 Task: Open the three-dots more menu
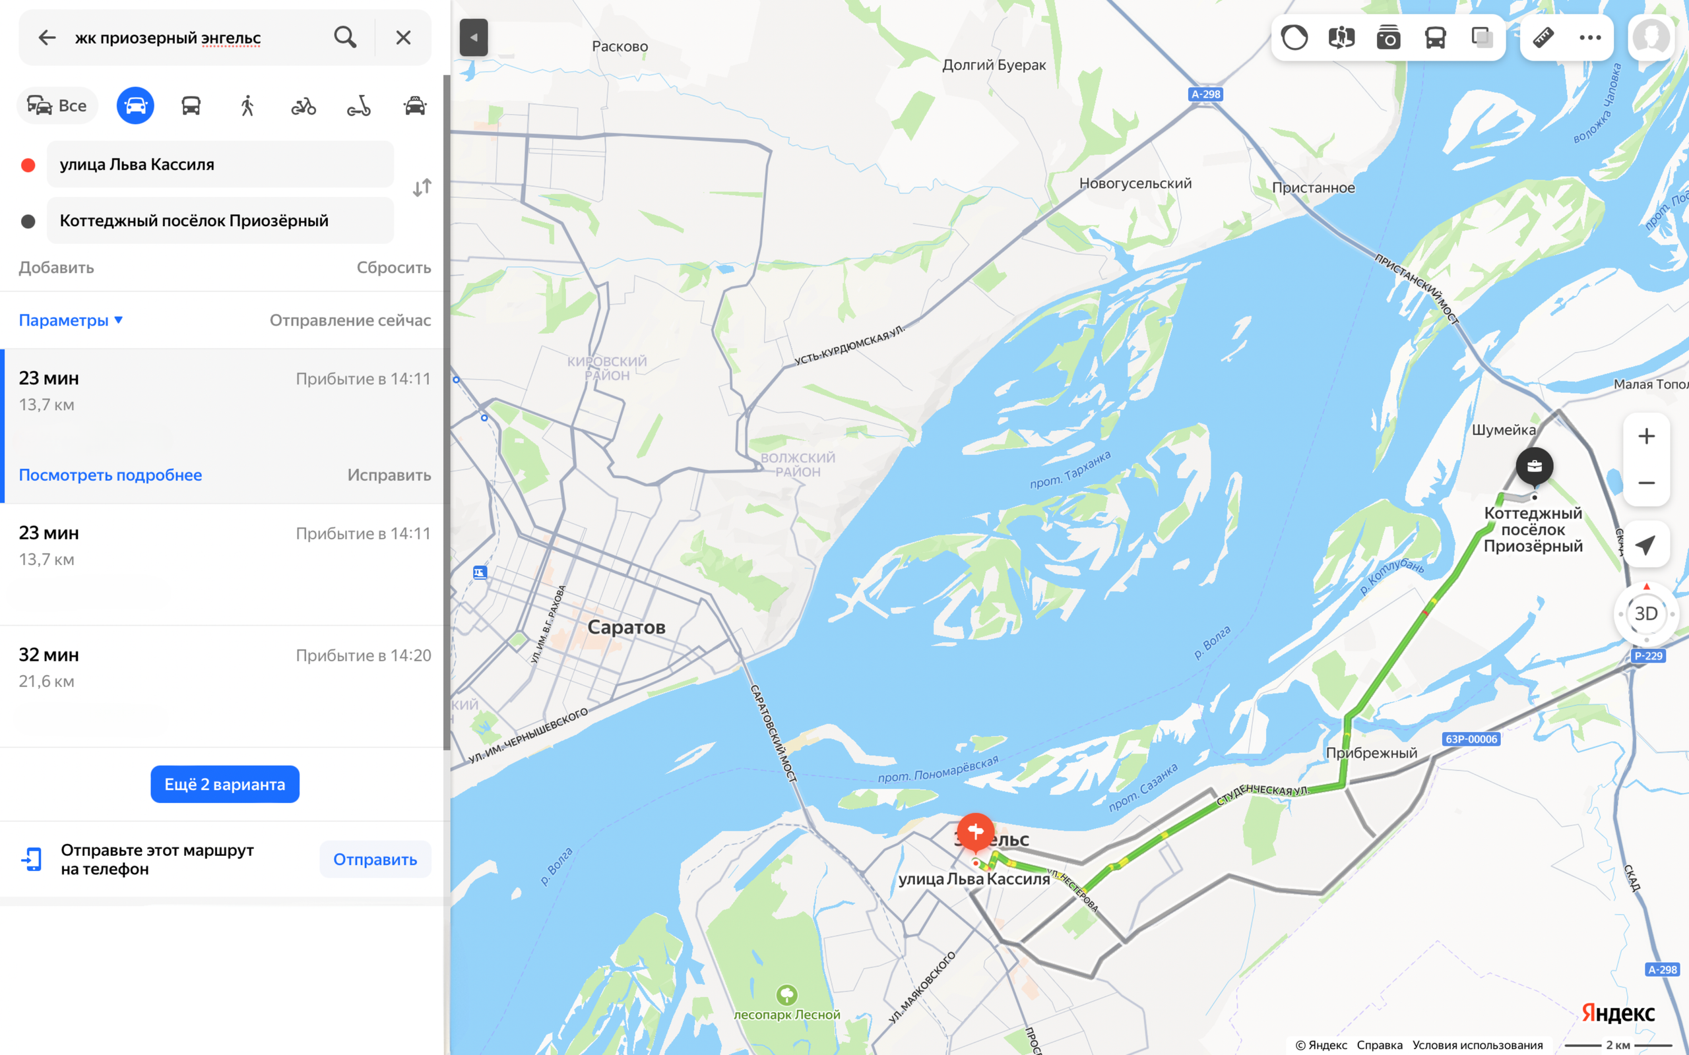tap(1590, 37)
